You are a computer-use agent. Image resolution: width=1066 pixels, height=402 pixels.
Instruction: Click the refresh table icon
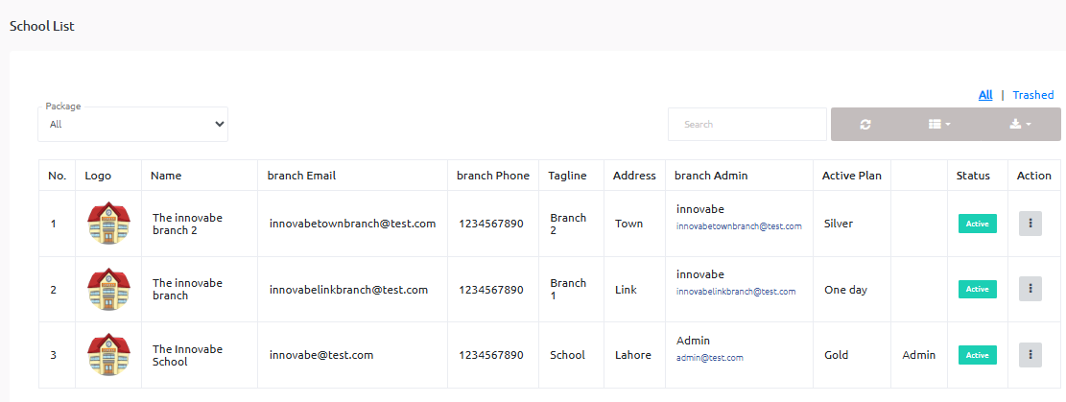pyautogui.click(x=865, y=125)
